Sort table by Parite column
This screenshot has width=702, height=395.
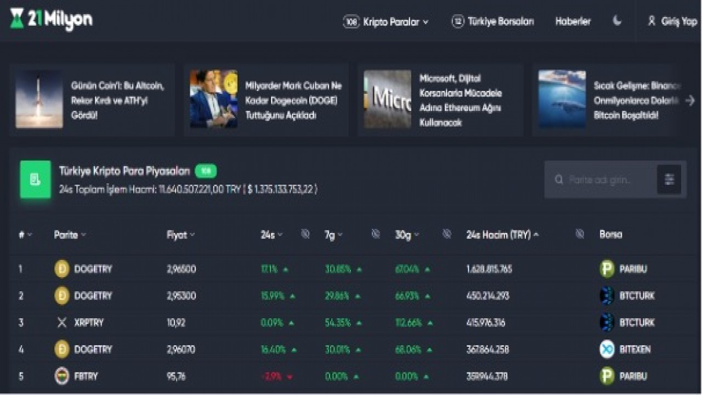[70, 234]
